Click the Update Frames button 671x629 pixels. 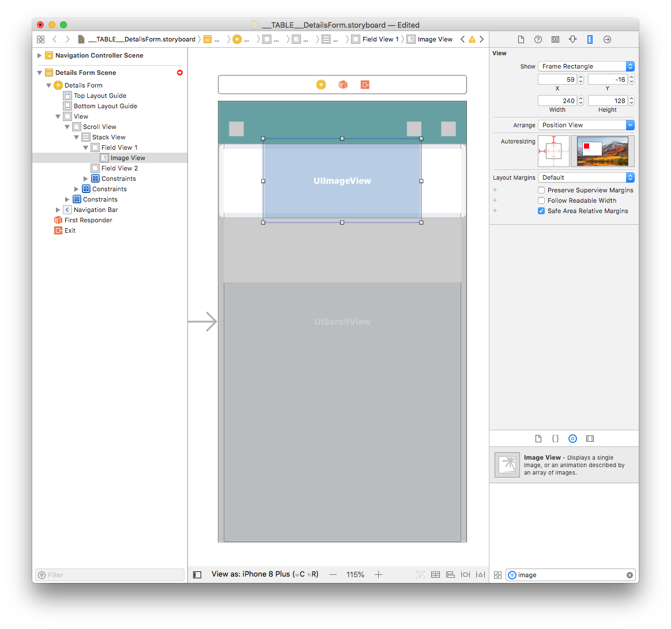click(421, 575)
